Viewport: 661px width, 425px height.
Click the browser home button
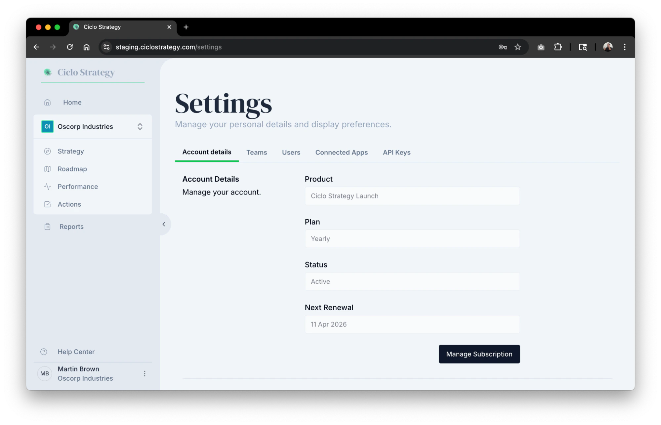86,47
